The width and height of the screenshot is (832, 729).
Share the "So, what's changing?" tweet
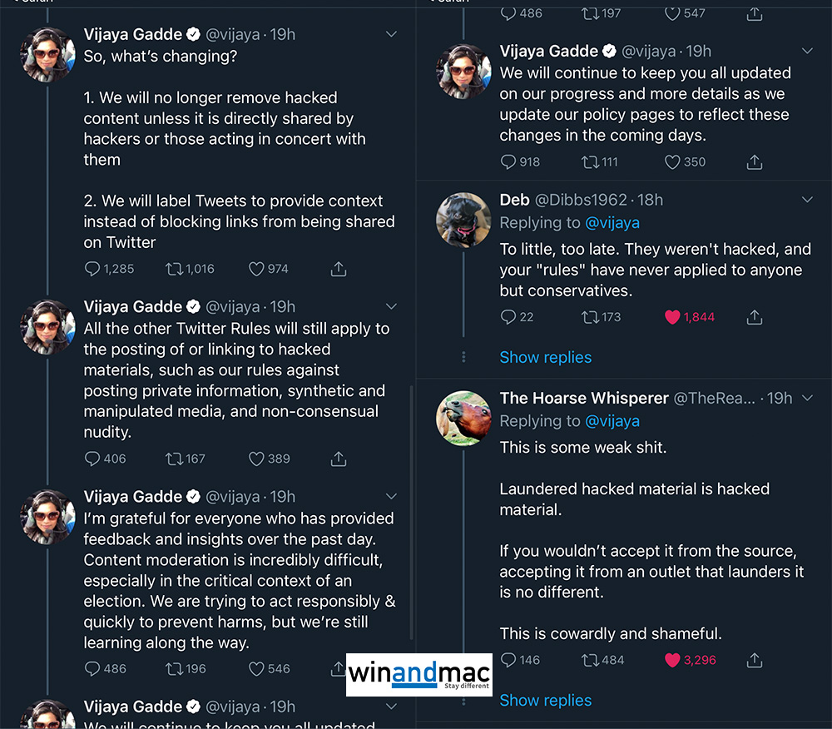coord(339,269)
